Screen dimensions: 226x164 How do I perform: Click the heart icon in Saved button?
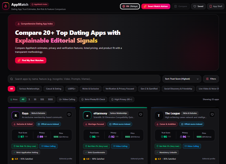click(195, 6)
